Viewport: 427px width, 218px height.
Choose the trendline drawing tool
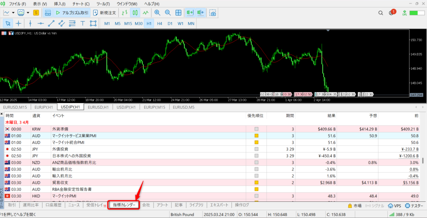(51, 23)
